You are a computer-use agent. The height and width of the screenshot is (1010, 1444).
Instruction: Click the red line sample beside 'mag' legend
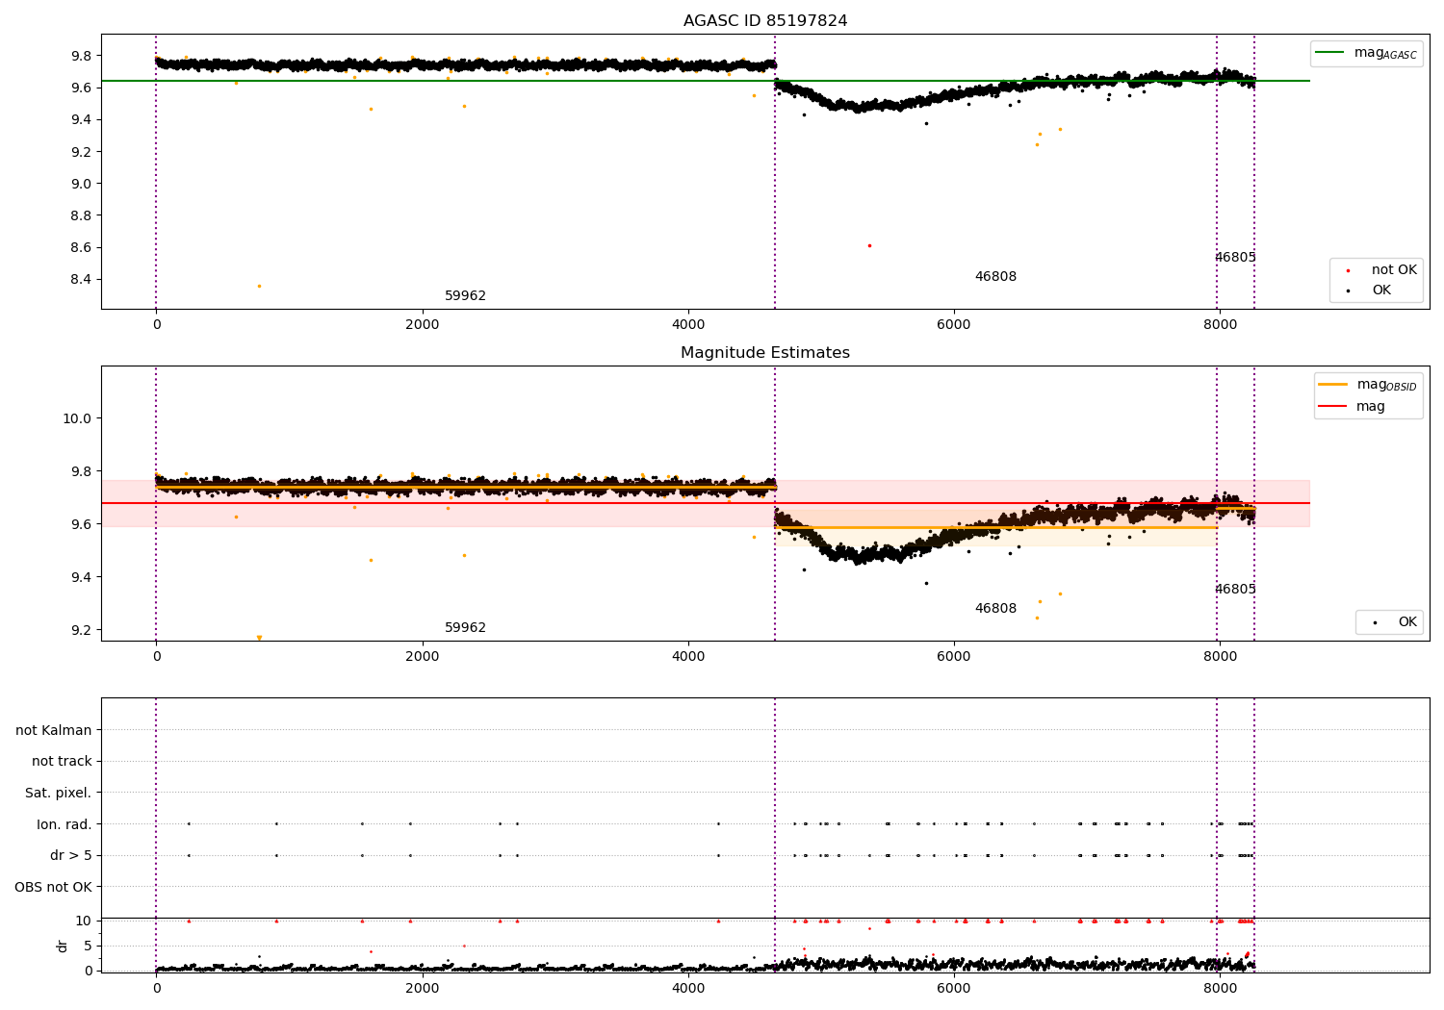[x=1333, y=407]
